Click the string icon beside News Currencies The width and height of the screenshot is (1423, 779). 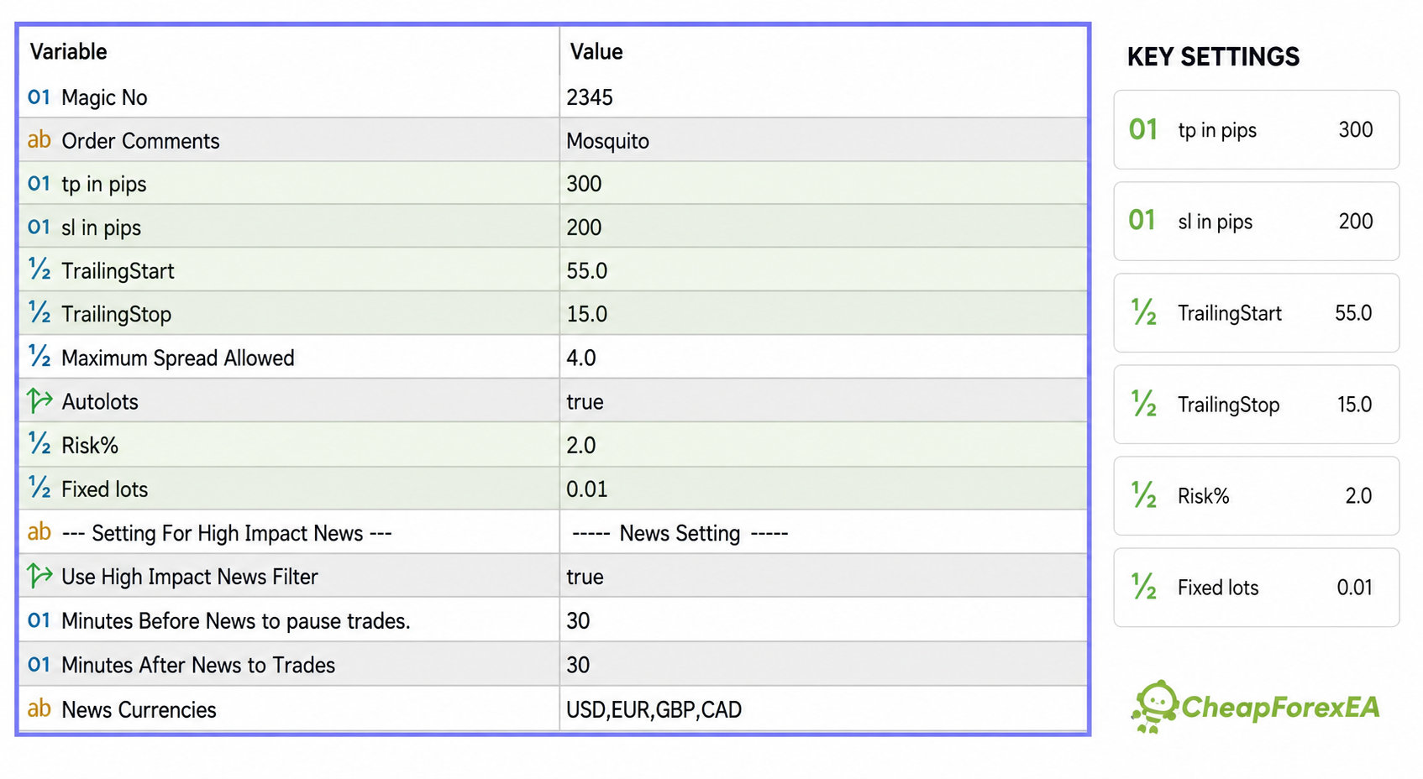pyautogui.click(x=39, y=708)
